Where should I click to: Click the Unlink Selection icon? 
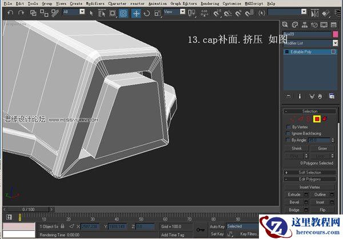click(44, 13)
